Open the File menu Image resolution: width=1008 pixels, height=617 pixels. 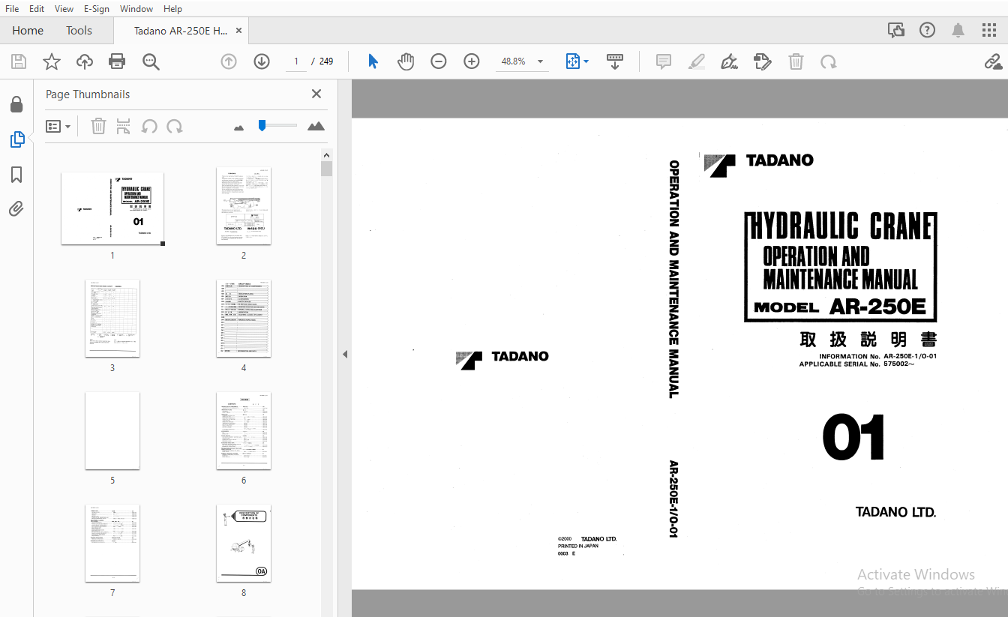(x=12, y=8)
